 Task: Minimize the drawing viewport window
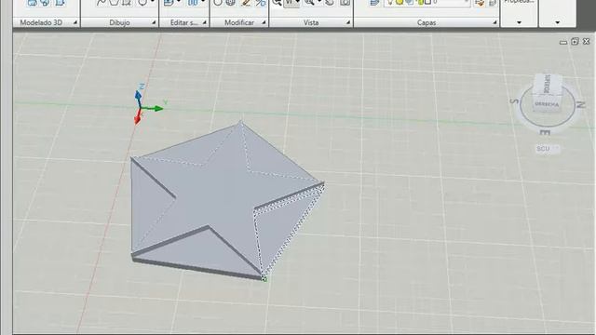(x=563, y=42)
